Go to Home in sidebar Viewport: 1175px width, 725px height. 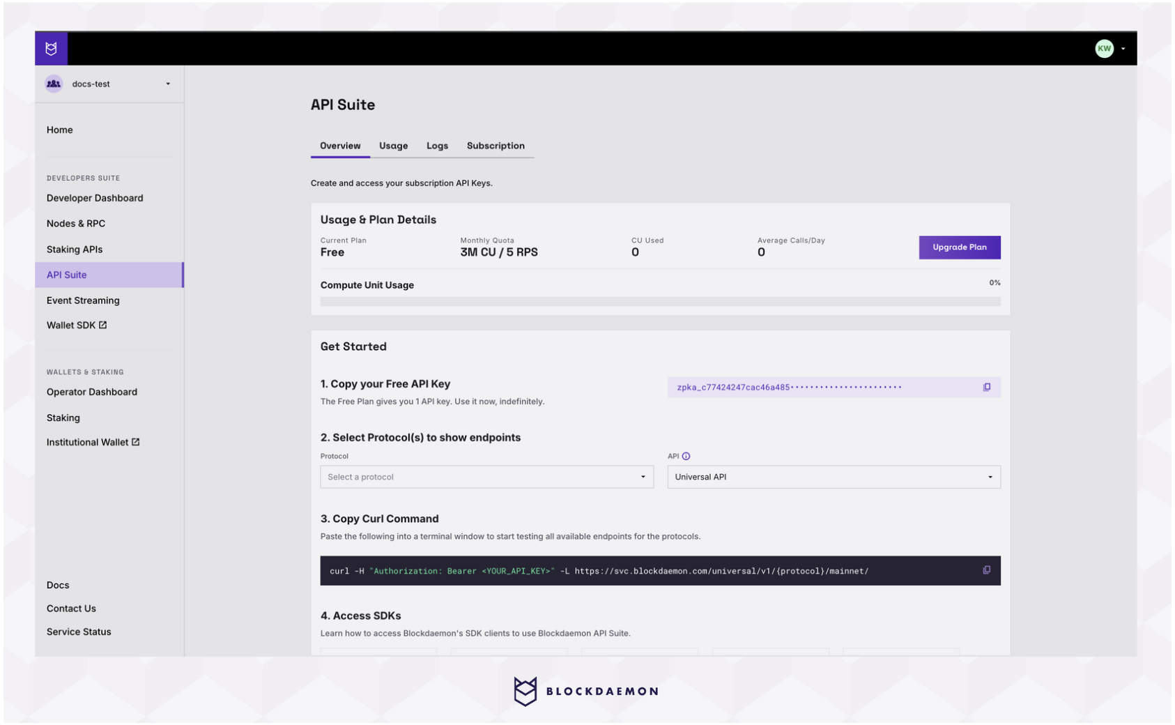tap(60, 130)
